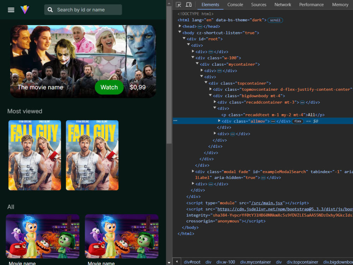Click the ellipsis inside the recaddcontainer div
353x265 pixels.
pos(303,102)
